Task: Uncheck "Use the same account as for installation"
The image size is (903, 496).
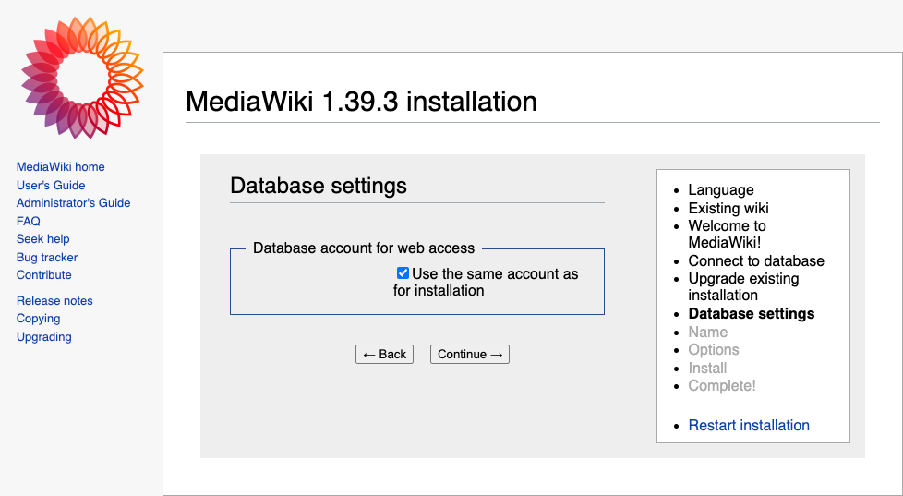Action: point(403,273)
